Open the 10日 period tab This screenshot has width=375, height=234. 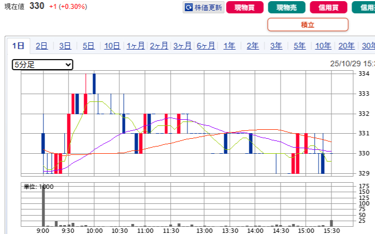click(112, 46)
